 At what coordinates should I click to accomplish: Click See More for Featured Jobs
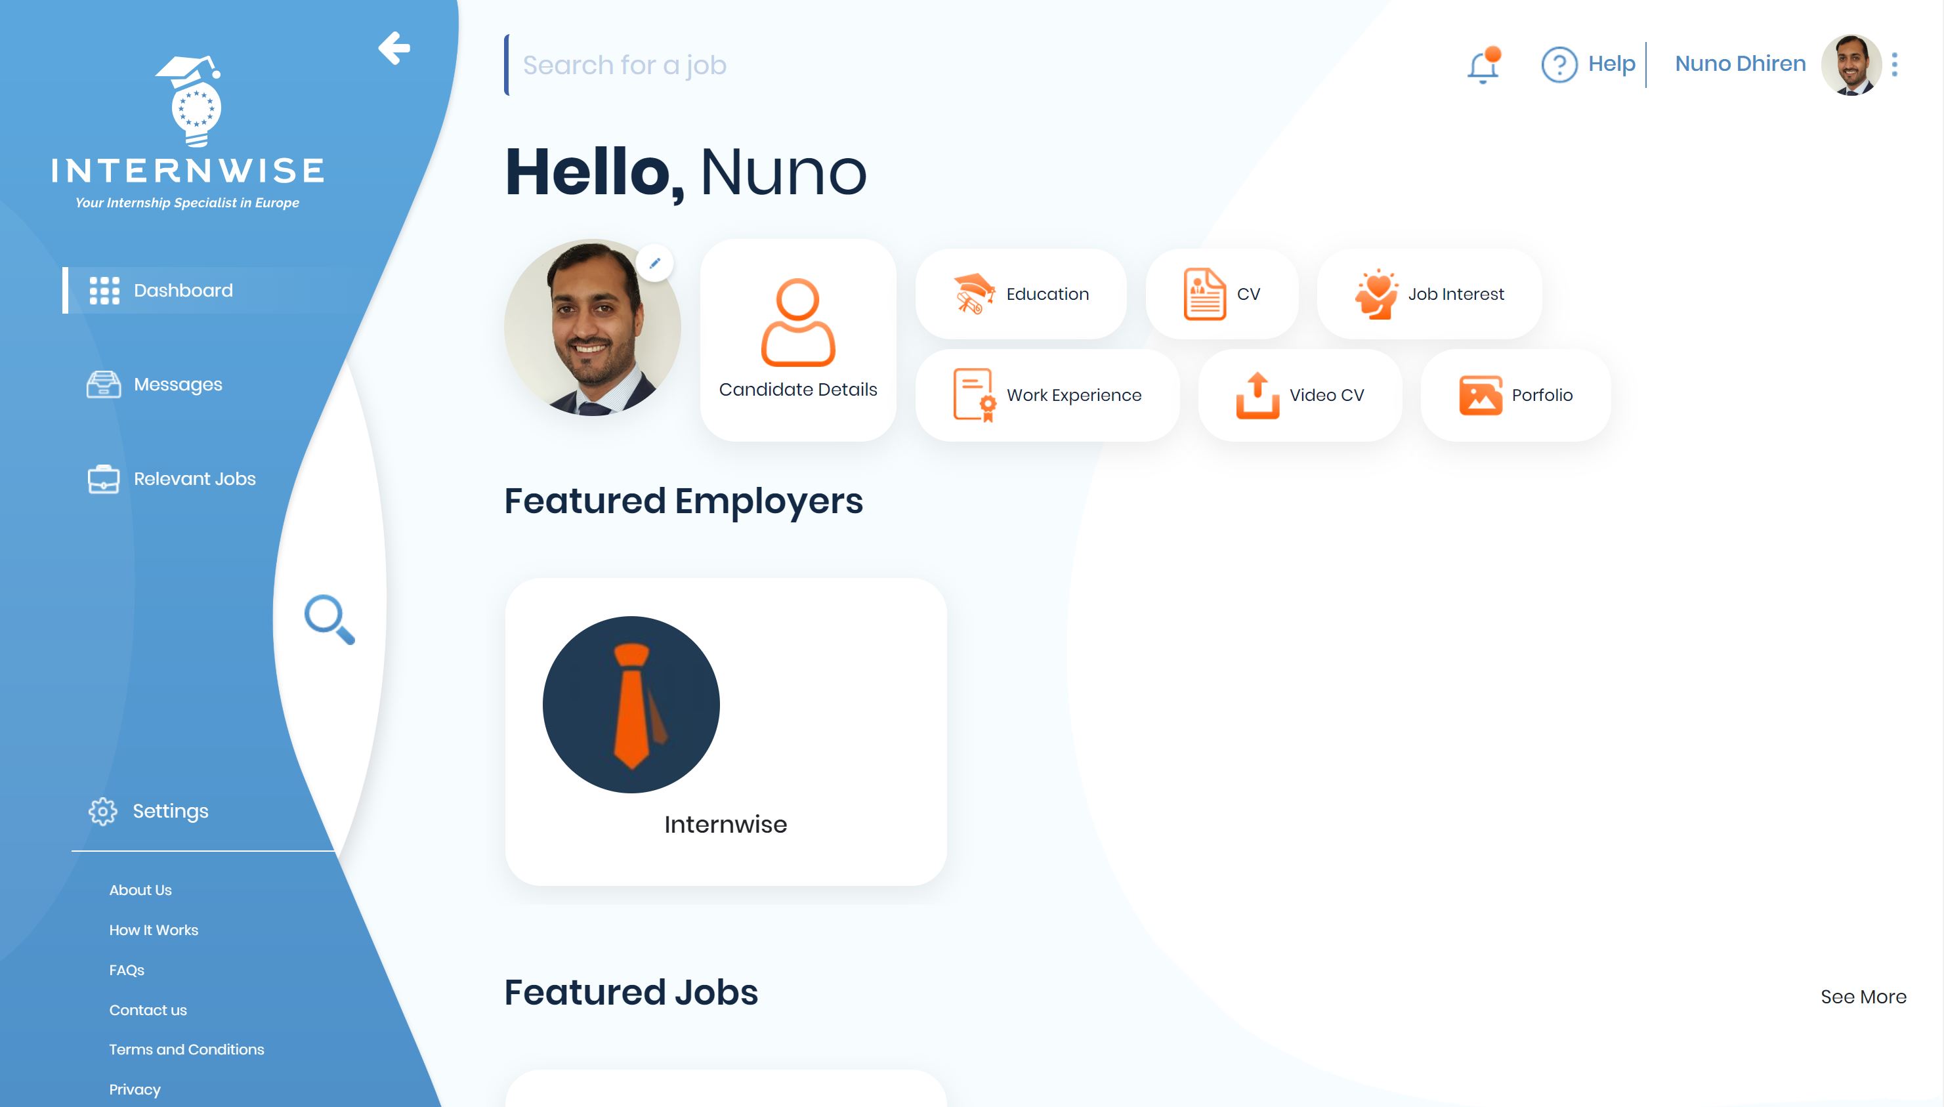click(x=1864, y=995)
